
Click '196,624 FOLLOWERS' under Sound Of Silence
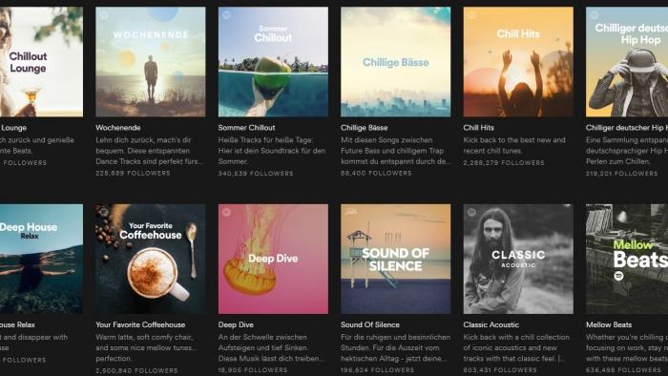[x=377, y=370]
